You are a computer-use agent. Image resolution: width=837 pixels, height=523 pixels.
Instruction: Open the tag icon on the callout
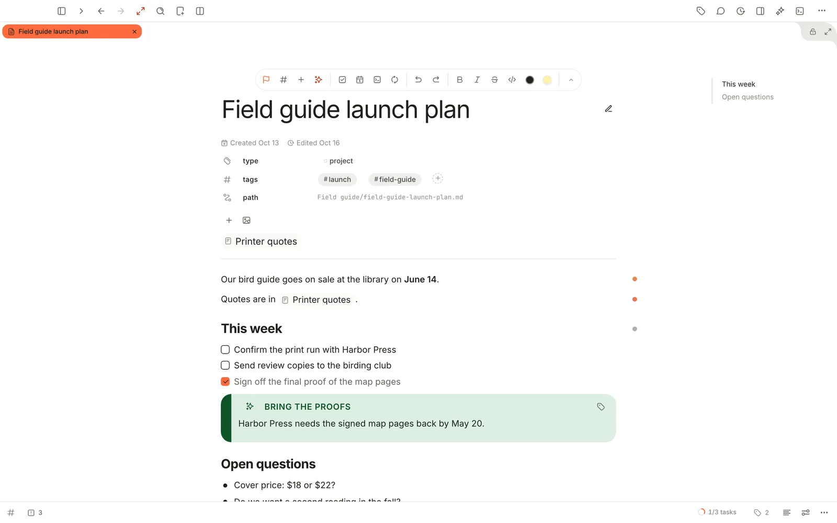pyautogui.click(x=601, y=407)
